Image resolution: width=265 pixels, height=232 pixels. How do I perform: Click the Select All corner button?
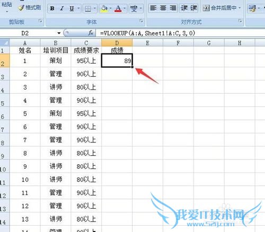pos(5,43)
